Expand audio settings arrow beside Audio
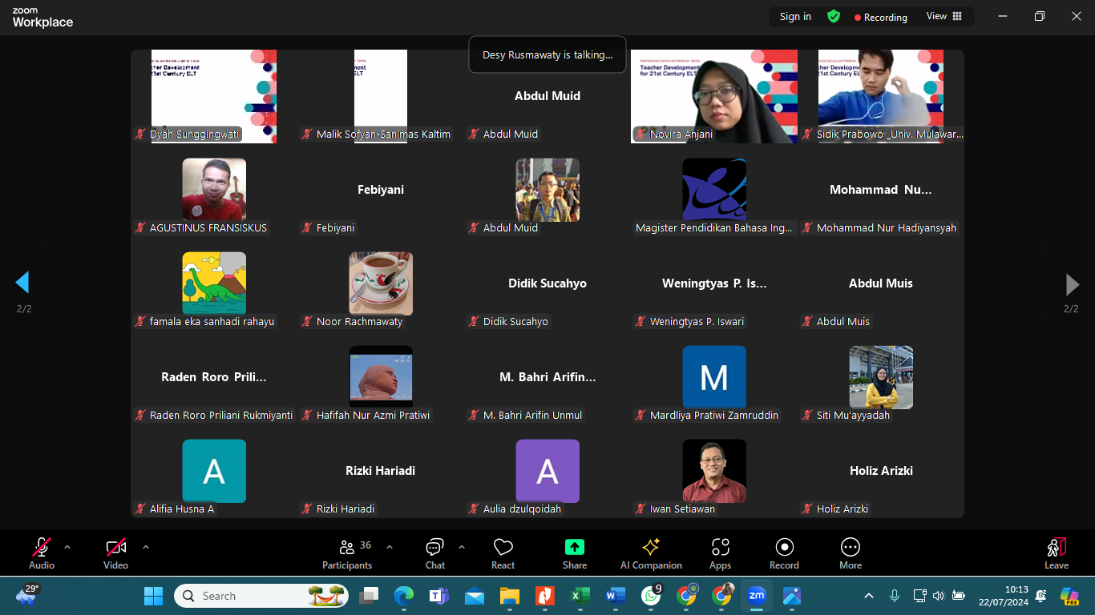1095x615 pixels. click(x=67, y=547)
